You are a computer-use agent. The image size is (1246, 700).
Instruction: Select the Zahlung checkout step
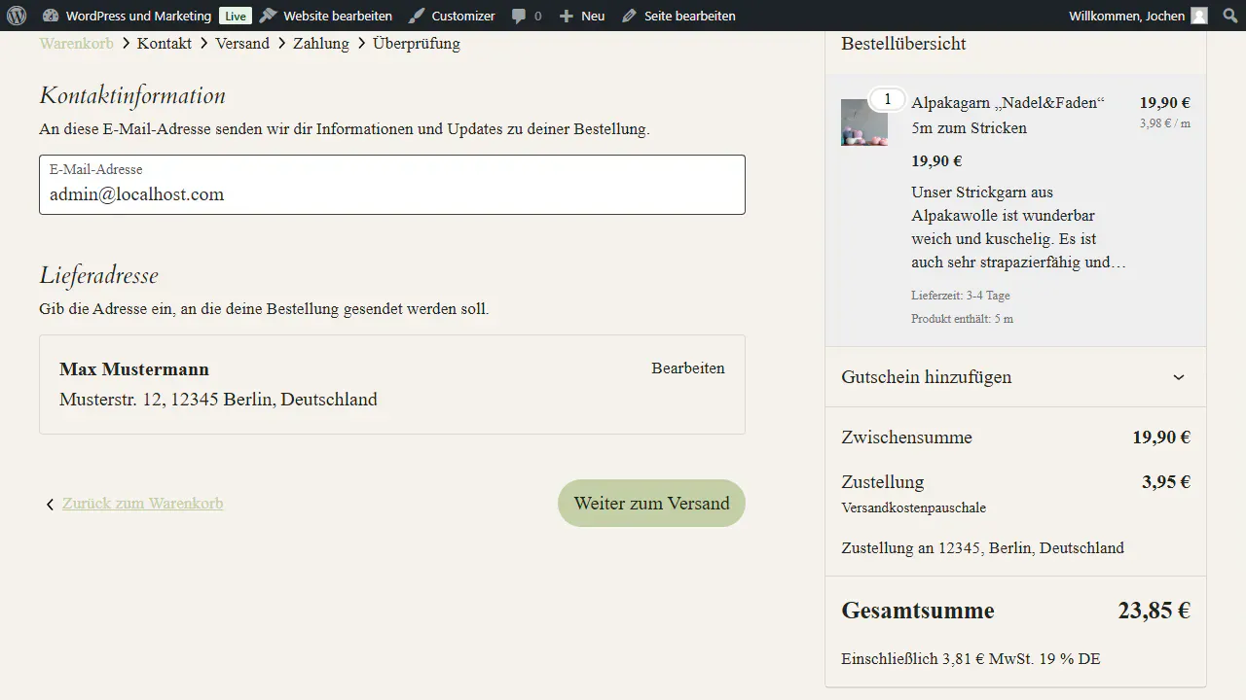[321, 43]
